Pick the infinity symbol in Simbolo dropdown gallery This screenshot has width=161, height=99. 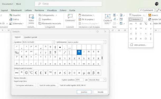tap(131, 24)
